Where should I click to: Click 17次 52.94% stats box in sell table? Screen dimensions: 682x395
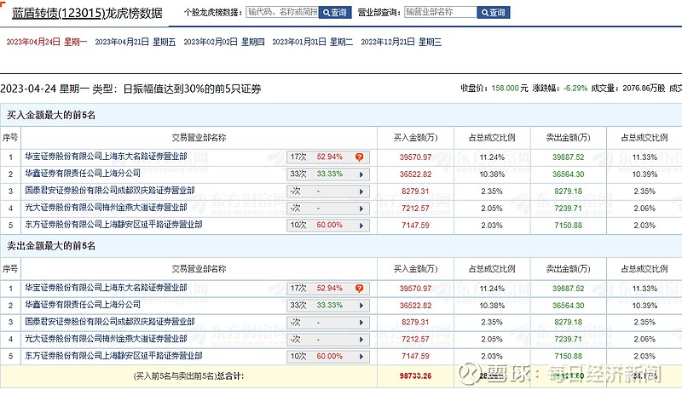[328, 288]
